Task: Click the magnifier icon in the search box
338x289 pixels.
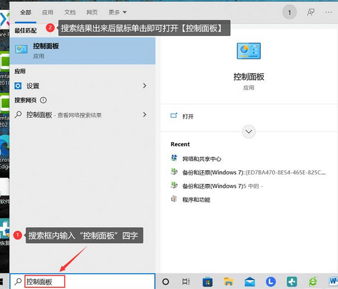Action: (x=18, y=281)
